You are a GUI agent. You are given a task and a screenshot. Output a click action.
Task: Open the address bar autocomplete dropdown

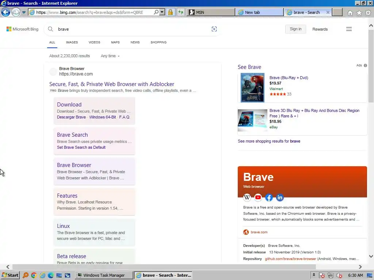(x=162, y=12)
